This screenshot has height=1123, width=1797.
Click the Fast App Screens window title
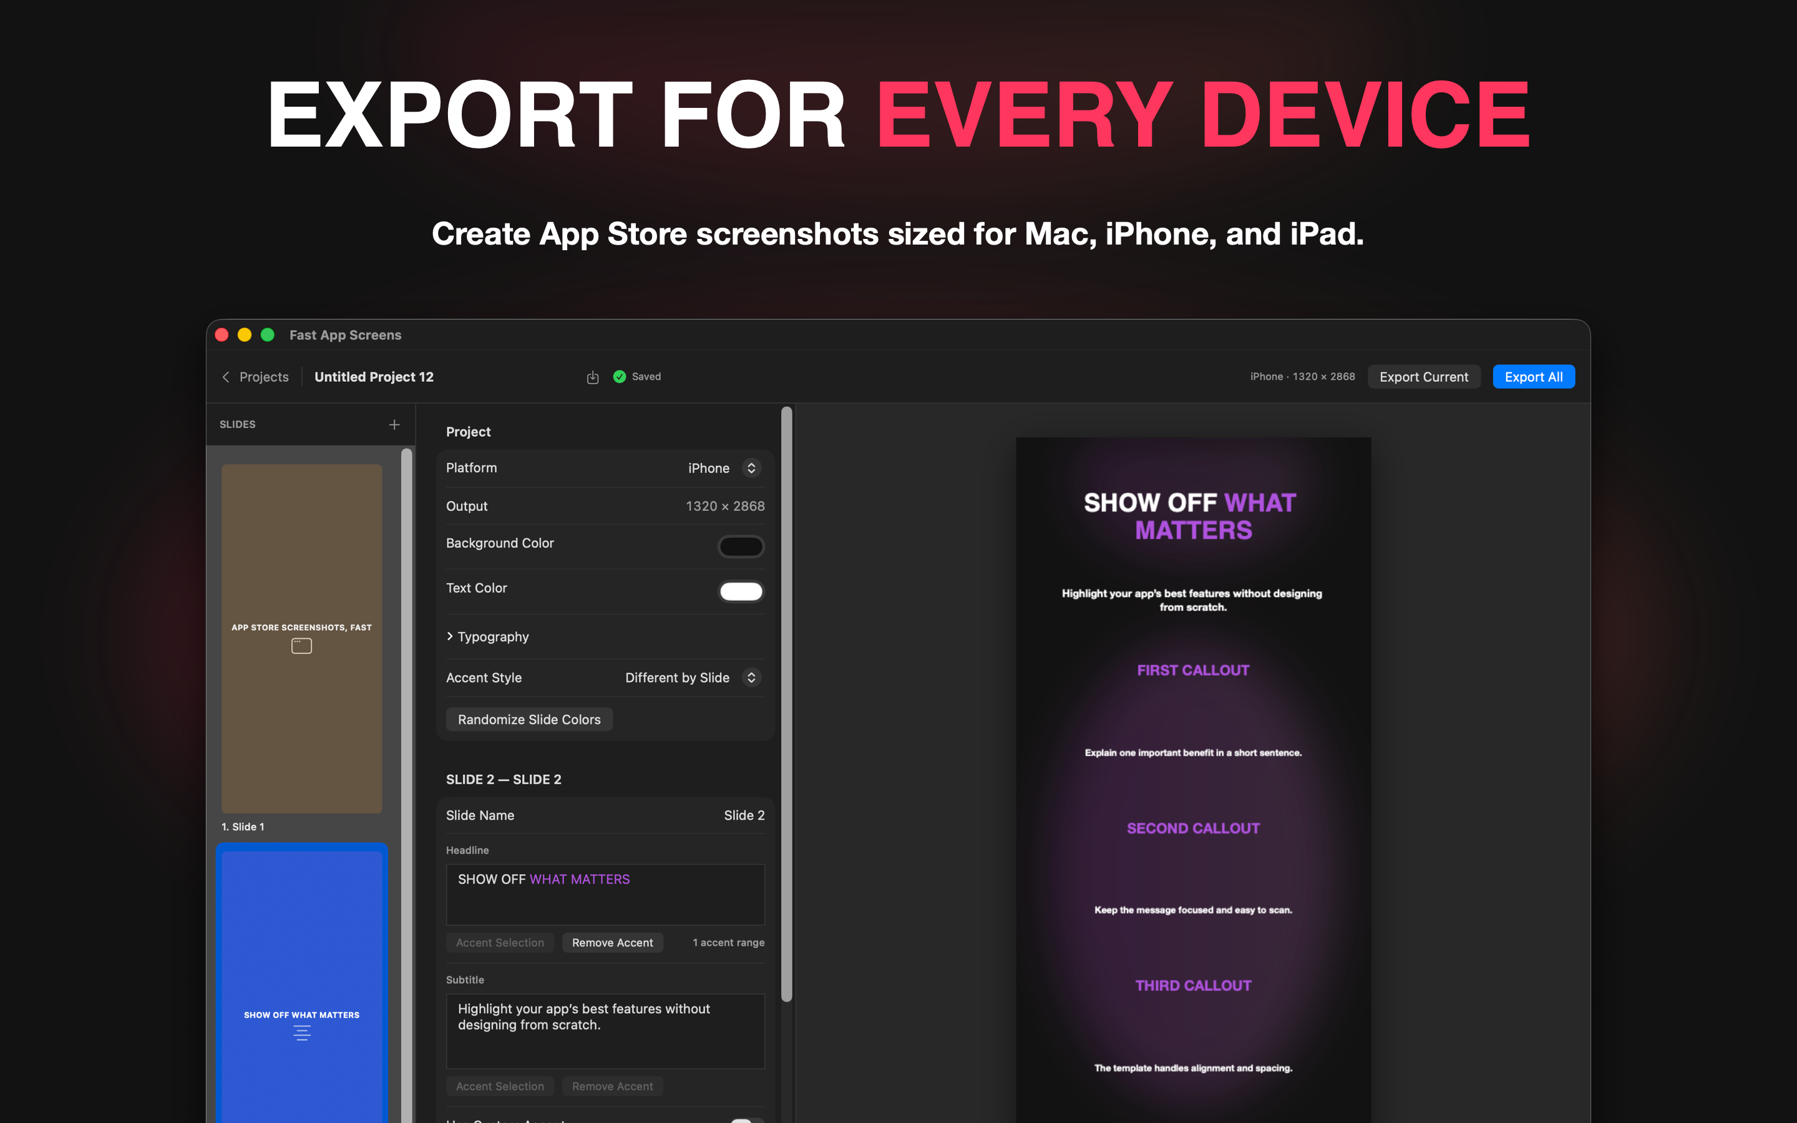pyautogui.click(x=345, y=335)
